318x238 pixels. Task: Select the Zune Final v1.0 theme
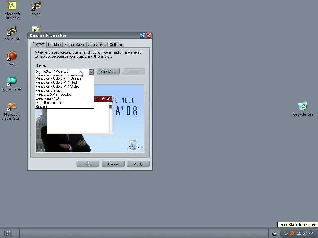(65, 99)
